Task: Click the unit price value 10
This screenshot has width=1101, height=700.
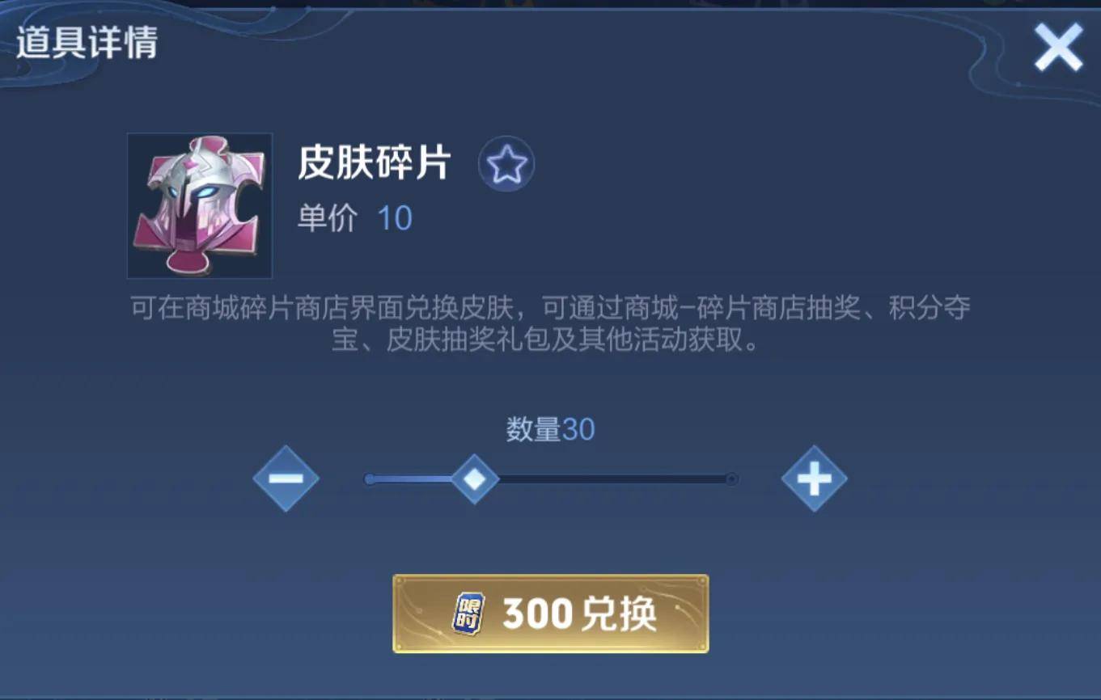Action: [395, 219]
